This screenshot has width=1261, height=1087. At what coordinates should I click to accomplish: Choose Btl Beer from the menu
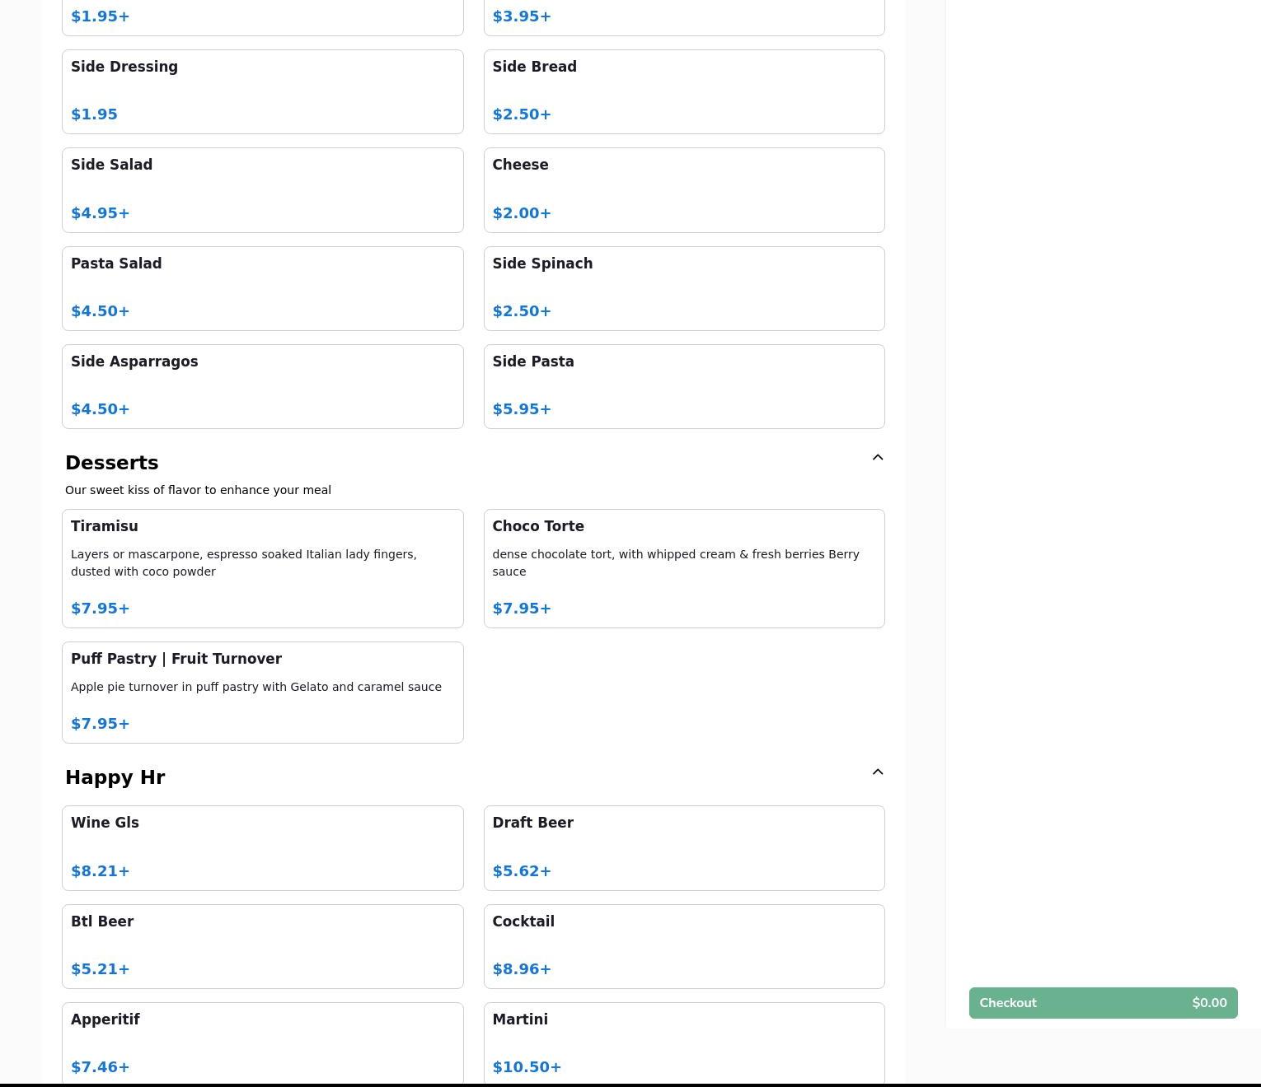262,946
